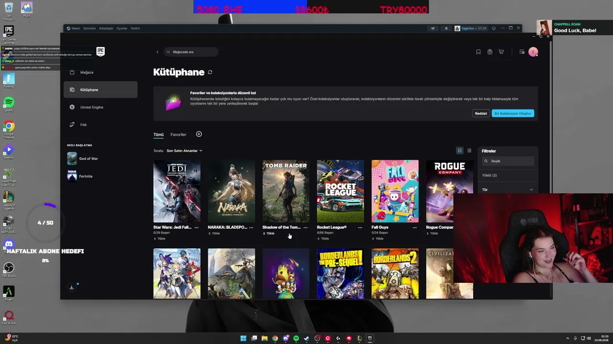The image size is (613, 344).
Task: Open Fab in the sidebar
Action: pos(101,125)
